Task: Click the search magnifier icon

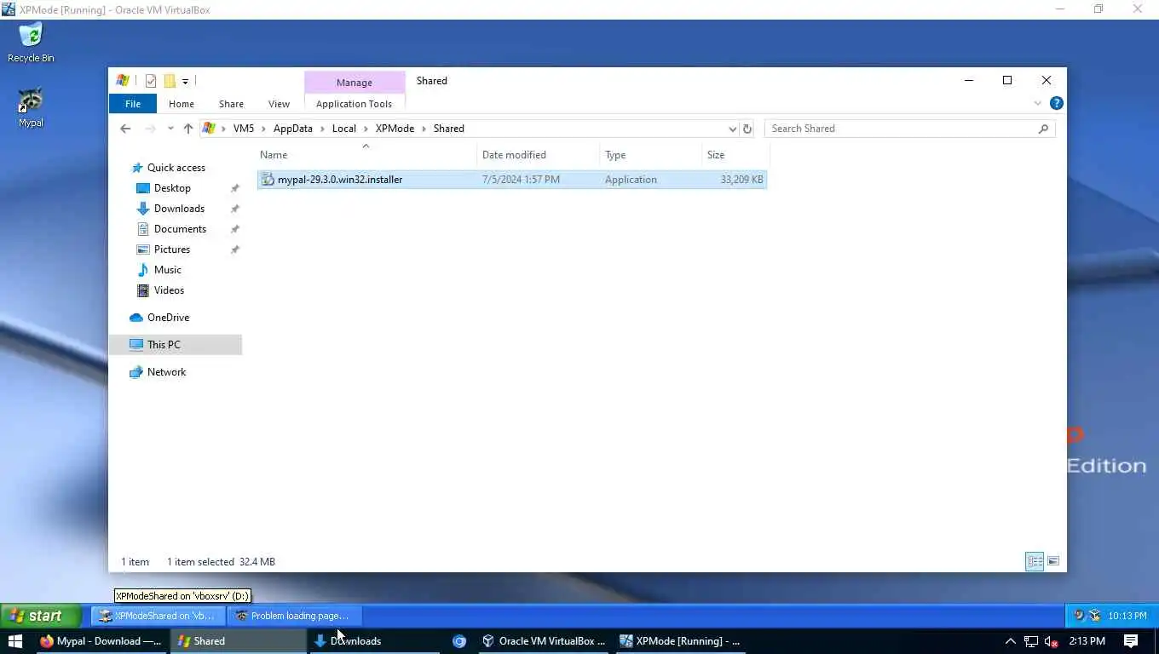Action: coord(1043,129)
